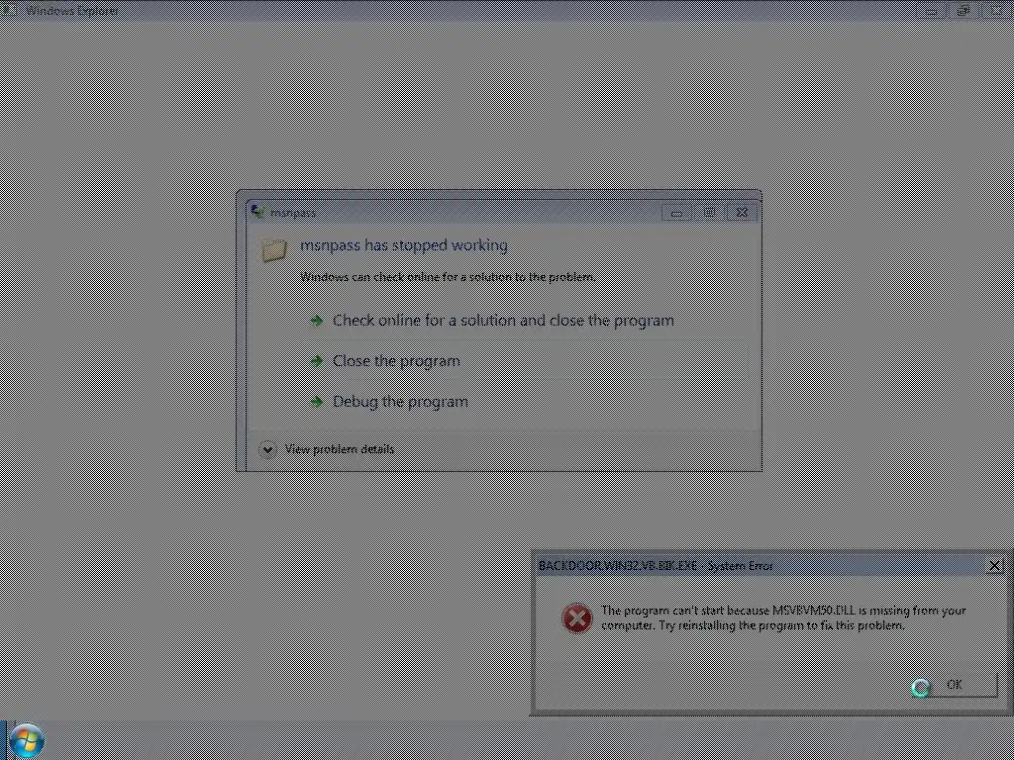Close the BACKDOOR.WIN32.VB.BIK.EXE System Error dialog

pos(994,565)
